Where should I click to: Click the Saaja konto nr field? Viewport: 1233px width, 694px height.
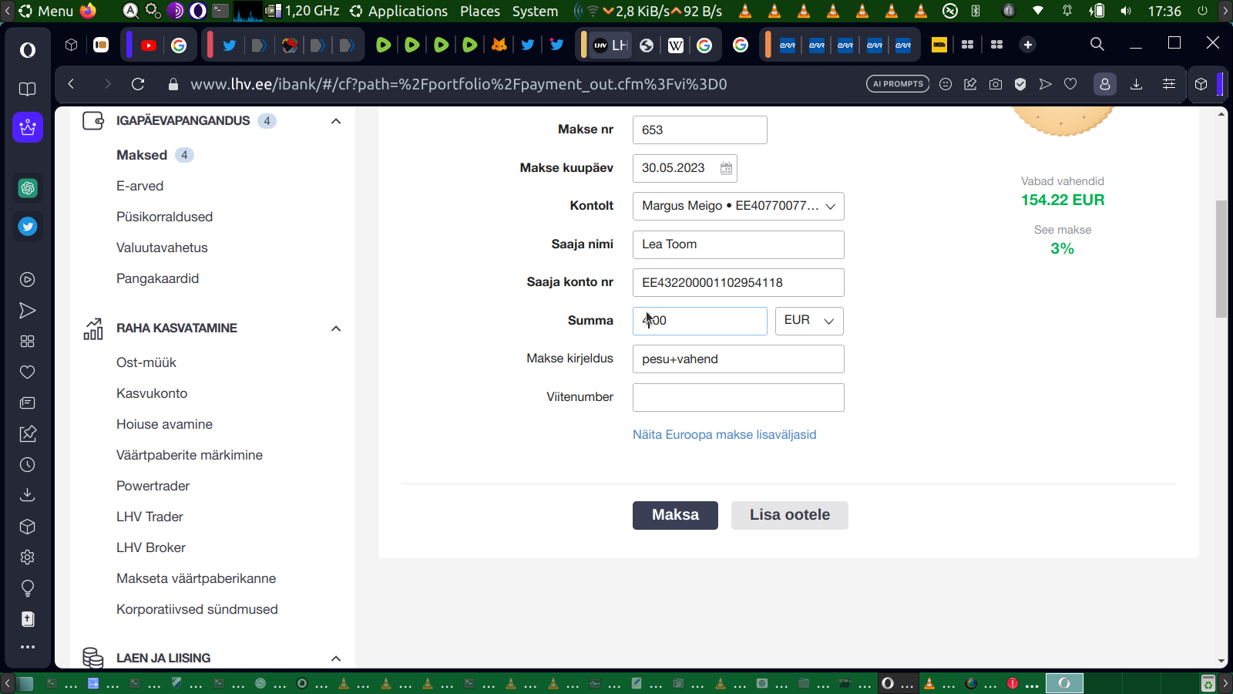[738, 282]
